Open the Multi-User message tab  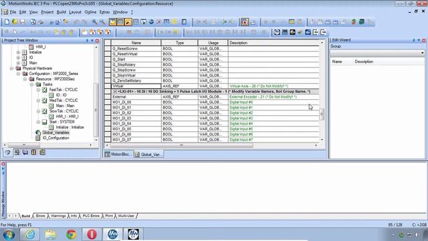click(126, 216)
